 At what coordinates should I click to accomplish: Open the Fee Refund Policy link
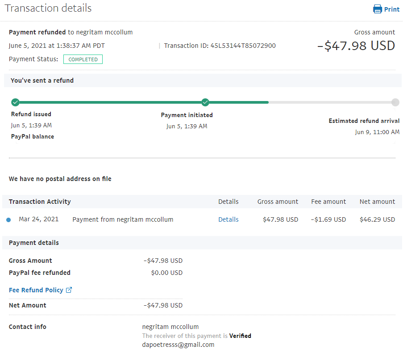coord(36,290)
